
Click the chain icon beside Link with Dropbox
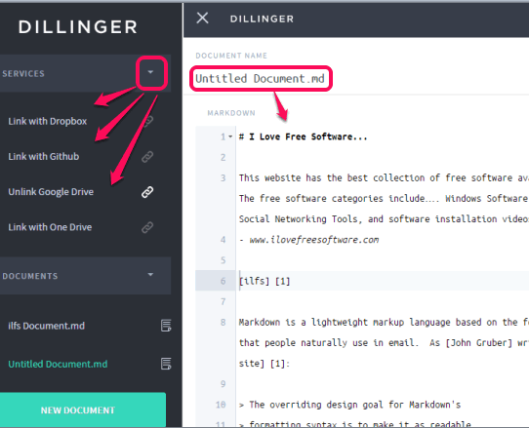[147, 121]
